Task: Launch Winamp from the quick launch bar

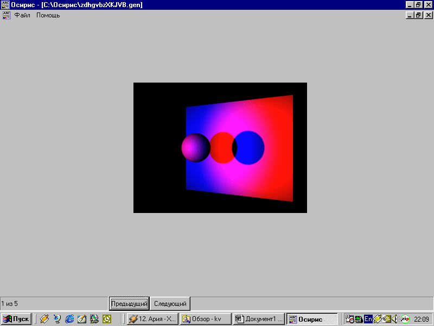Action: tap(44, 319)
